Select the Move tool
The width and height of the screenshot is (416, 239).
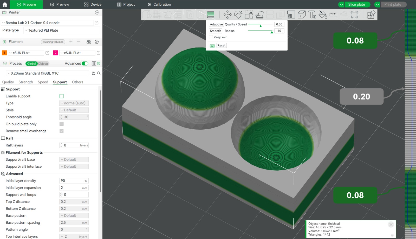point(228,15)
